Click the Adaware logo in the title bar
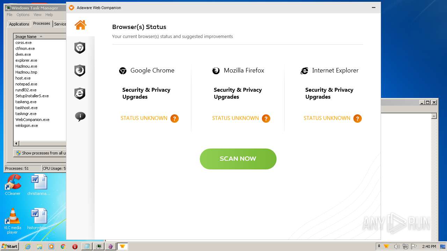 click(72, 8)
